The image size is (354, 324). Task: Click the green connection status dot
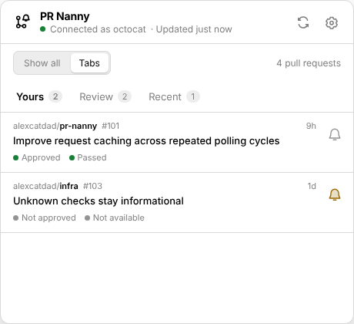coord(43,29)
